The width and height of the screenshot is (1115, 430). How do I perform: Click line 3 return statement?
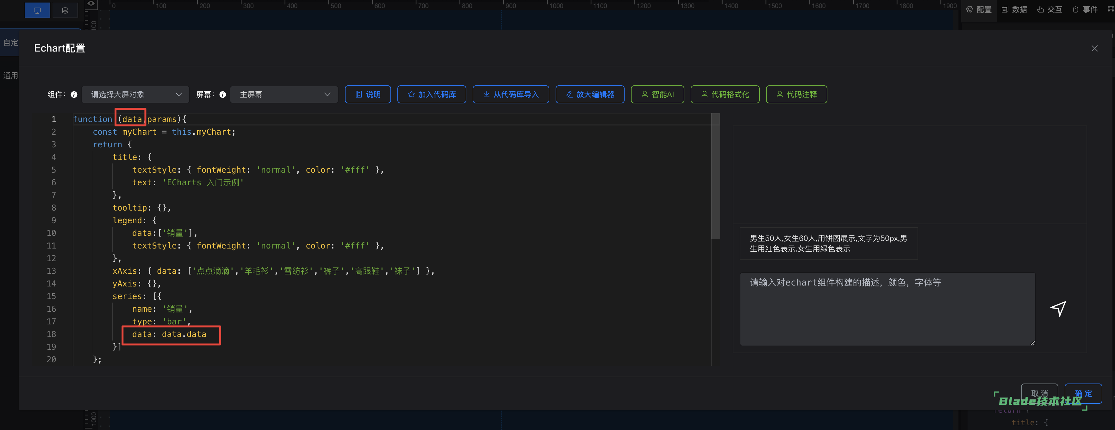point(113,144)
